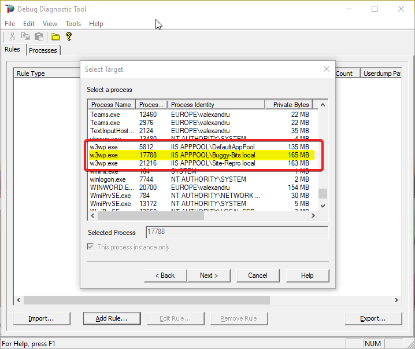Click the Paste toolbar icon

click(39, 36)
